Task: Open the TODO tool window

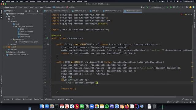Action: 7,99
